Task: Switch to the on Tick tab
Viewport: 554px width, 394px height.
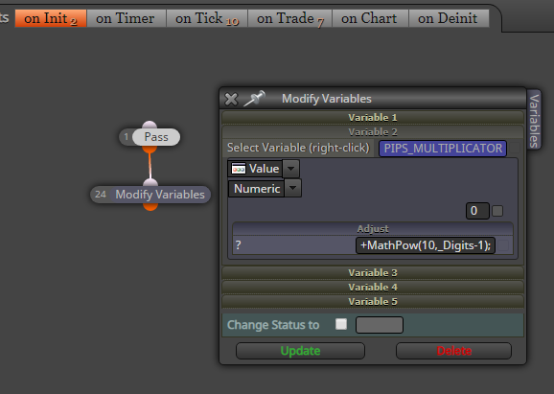Action: pos(207,18)
